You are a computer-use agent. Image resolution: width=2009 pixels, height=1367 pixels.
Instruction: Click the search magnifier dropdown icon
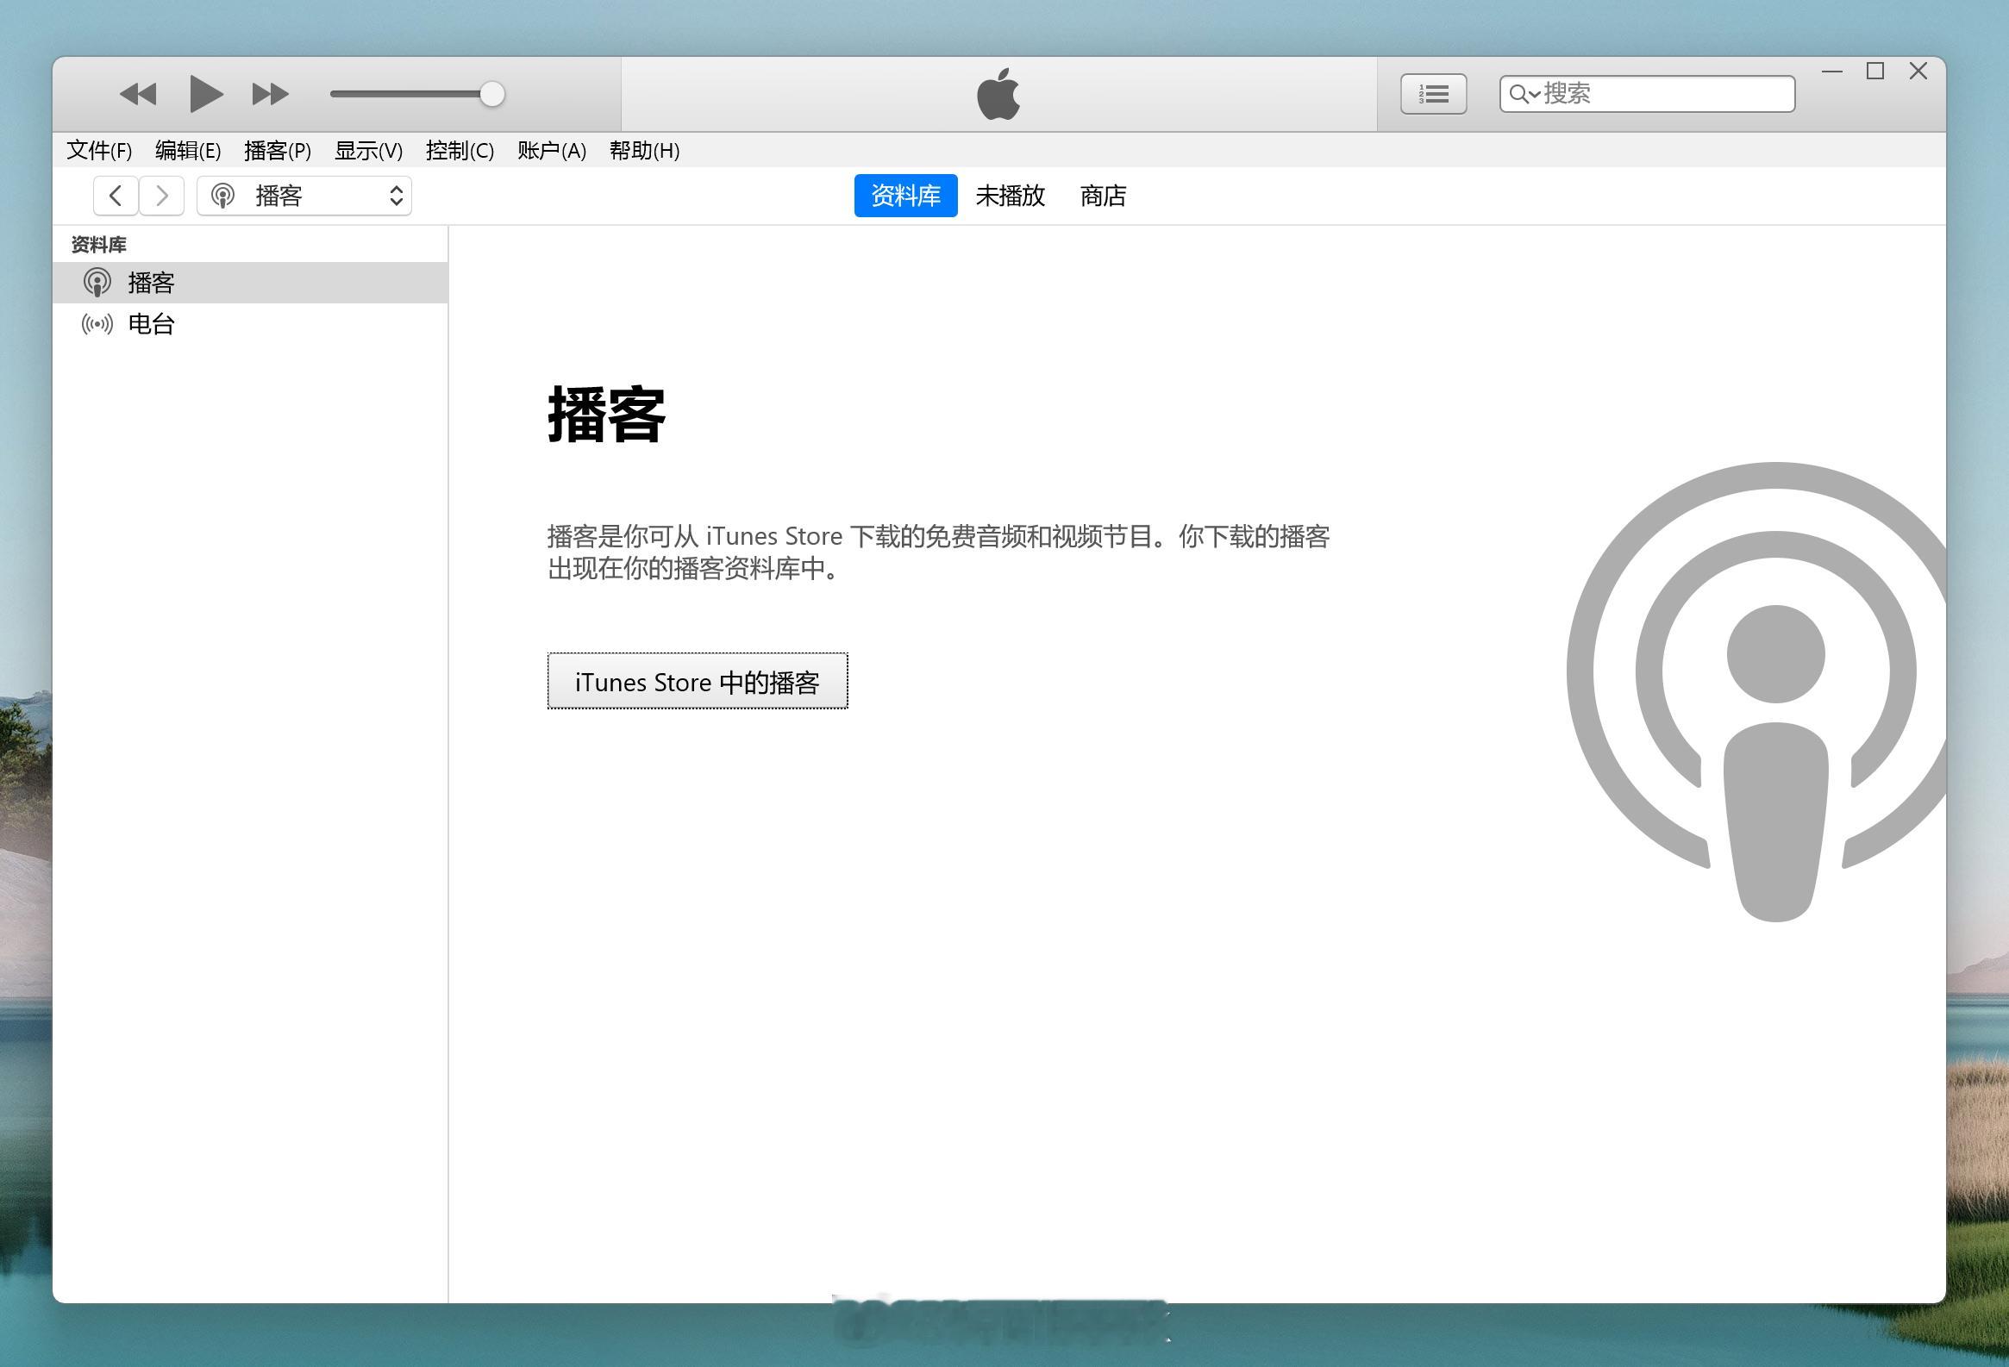(x=1524, y=94)
